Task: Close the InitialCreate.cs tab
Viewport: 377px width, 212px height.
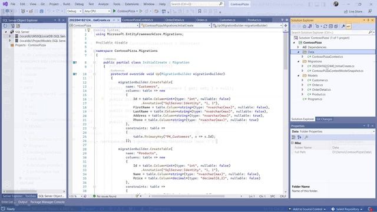Action: point(118,20)
